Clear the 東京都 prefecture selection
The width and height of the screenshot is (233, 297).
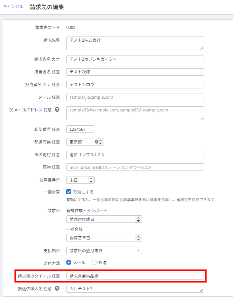[x=96, y=142]
